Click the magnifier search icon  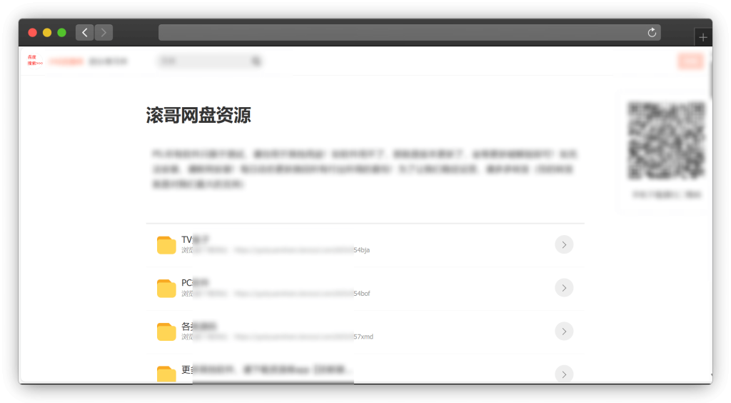(x=256, y=61)
